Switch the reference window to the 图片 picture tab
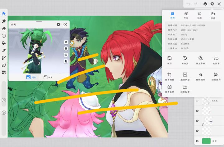The image size is (224, 147). [x=31, y=77]
